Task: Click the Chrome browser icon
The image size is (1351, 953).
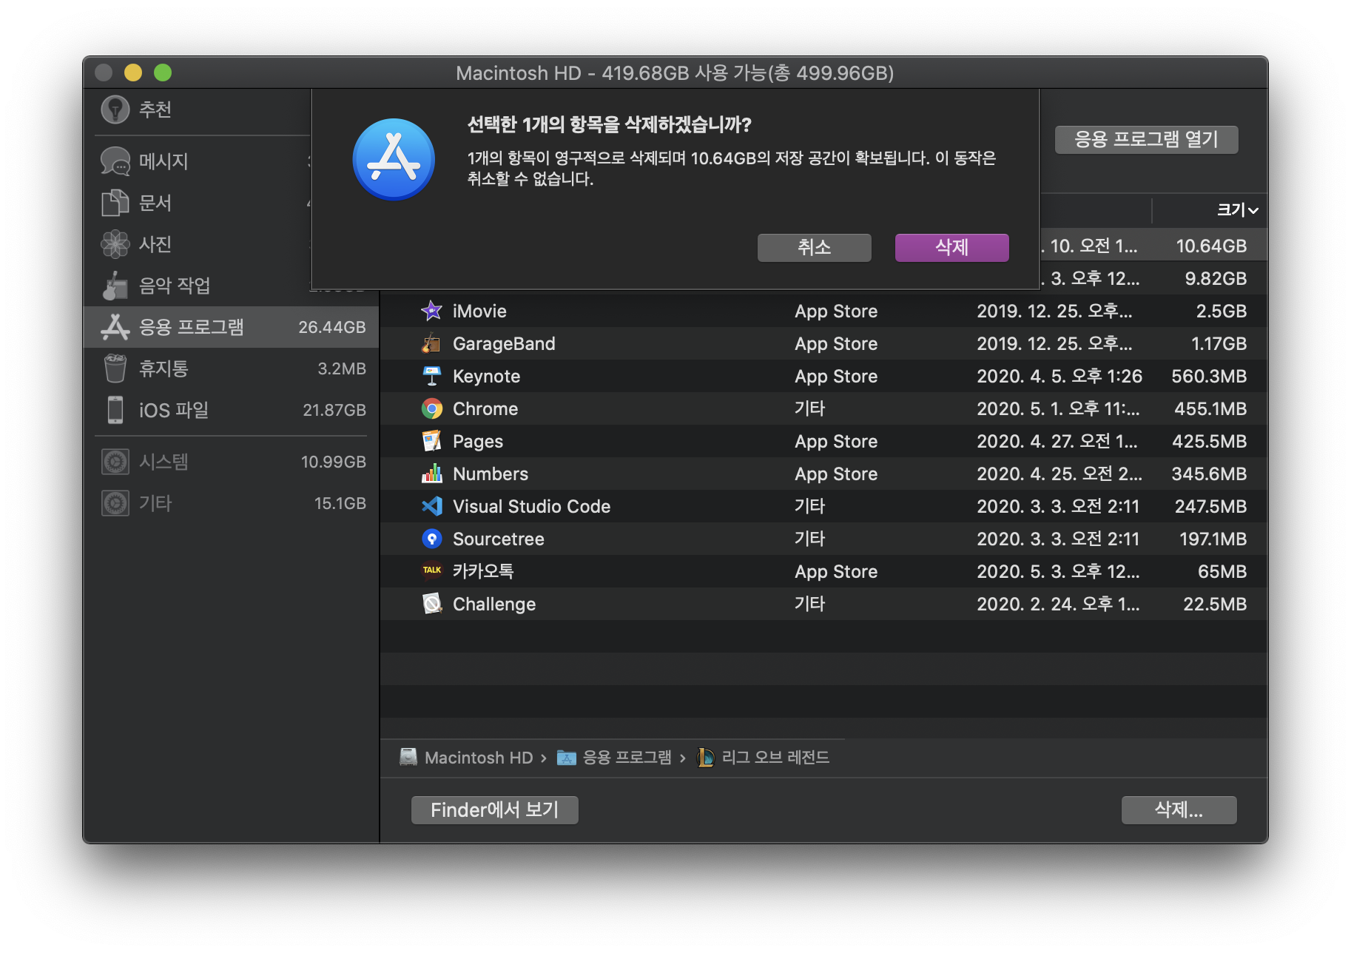Action: tap(431, 408)
